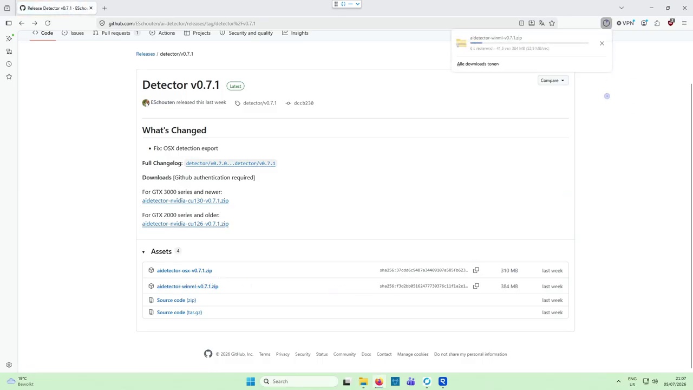Image resolution: width=693 pixels, height=390 pixels.
Task: Open history clock icon in sidebar
Action: click(x=9, y=64)
